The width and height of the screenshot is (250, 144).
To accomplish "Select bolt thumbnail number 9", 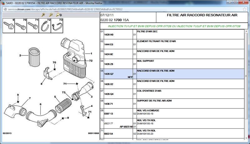I will [x=9, y=26].
